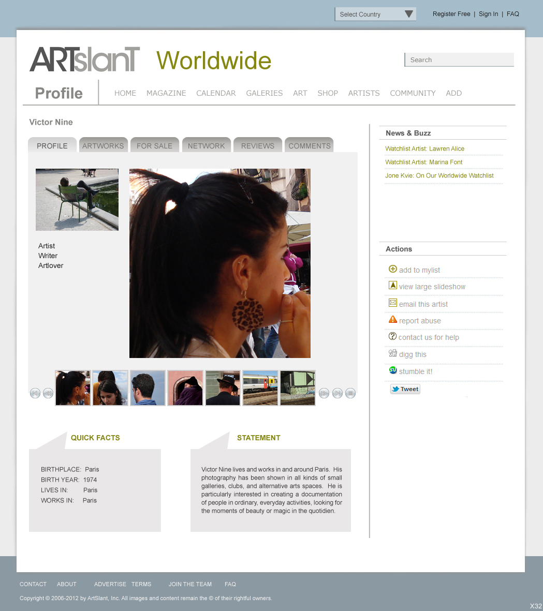Switch to the ARTWORKS tab
Screen dimensions: 543x611
pyautogui.click(x=103, y=146)
